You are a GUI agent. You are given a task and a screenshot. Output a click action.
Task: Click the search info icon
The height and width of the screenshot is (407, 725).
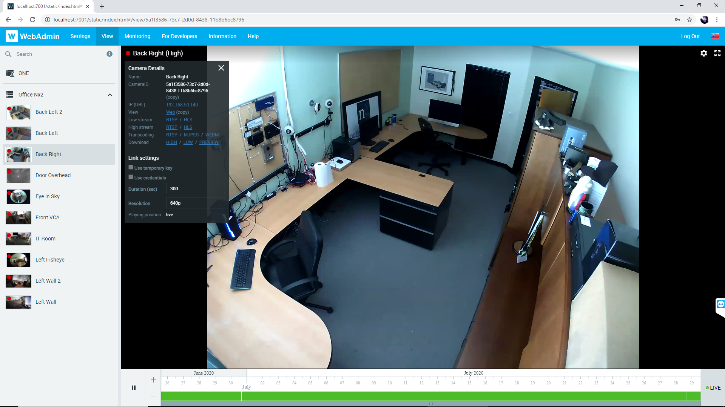click(x=110, y=54)
